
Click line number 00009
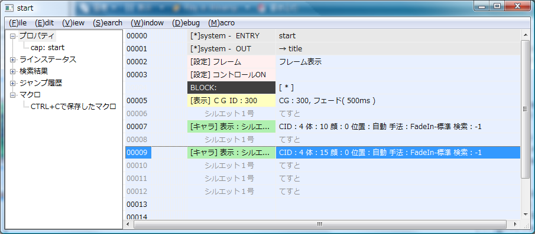click(138, 153)
